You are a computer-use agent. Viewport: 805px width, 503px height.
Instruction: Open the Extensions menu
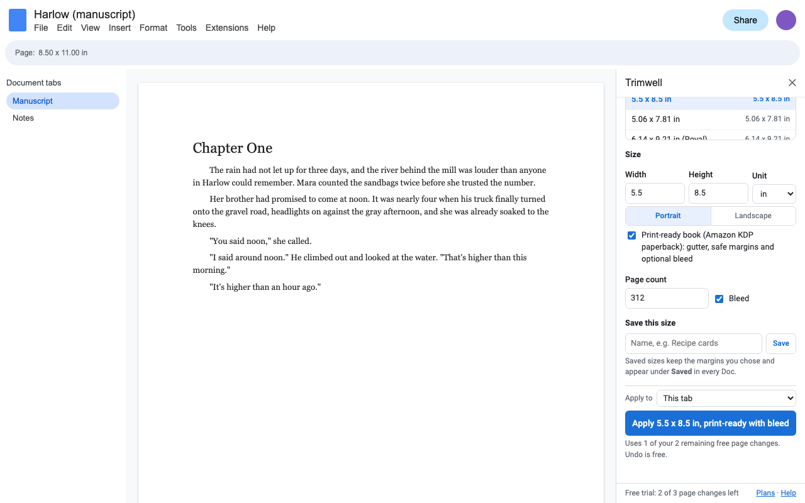click(x=227, y=28)
